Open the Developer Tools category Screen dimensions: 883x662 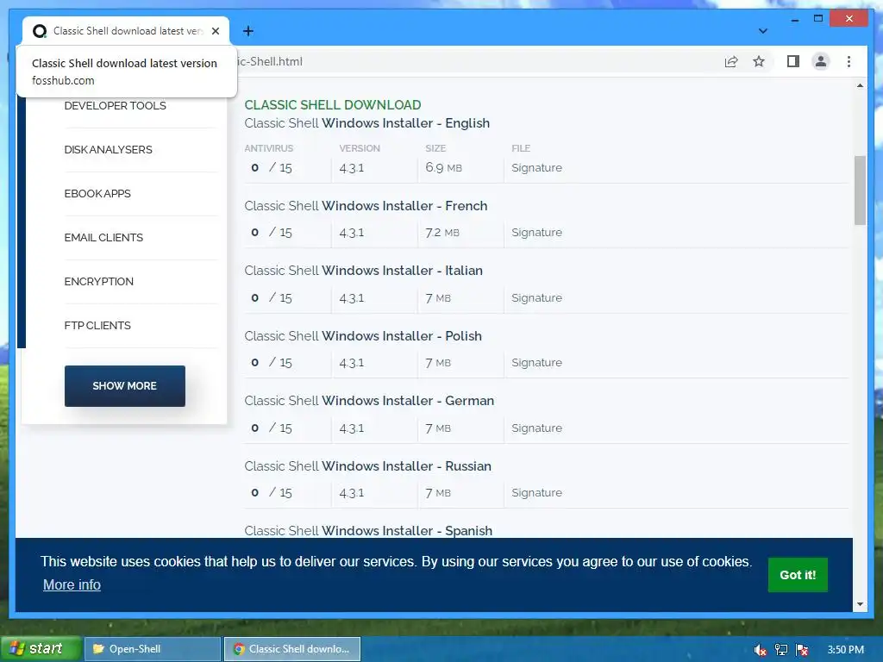pos(115,106)
